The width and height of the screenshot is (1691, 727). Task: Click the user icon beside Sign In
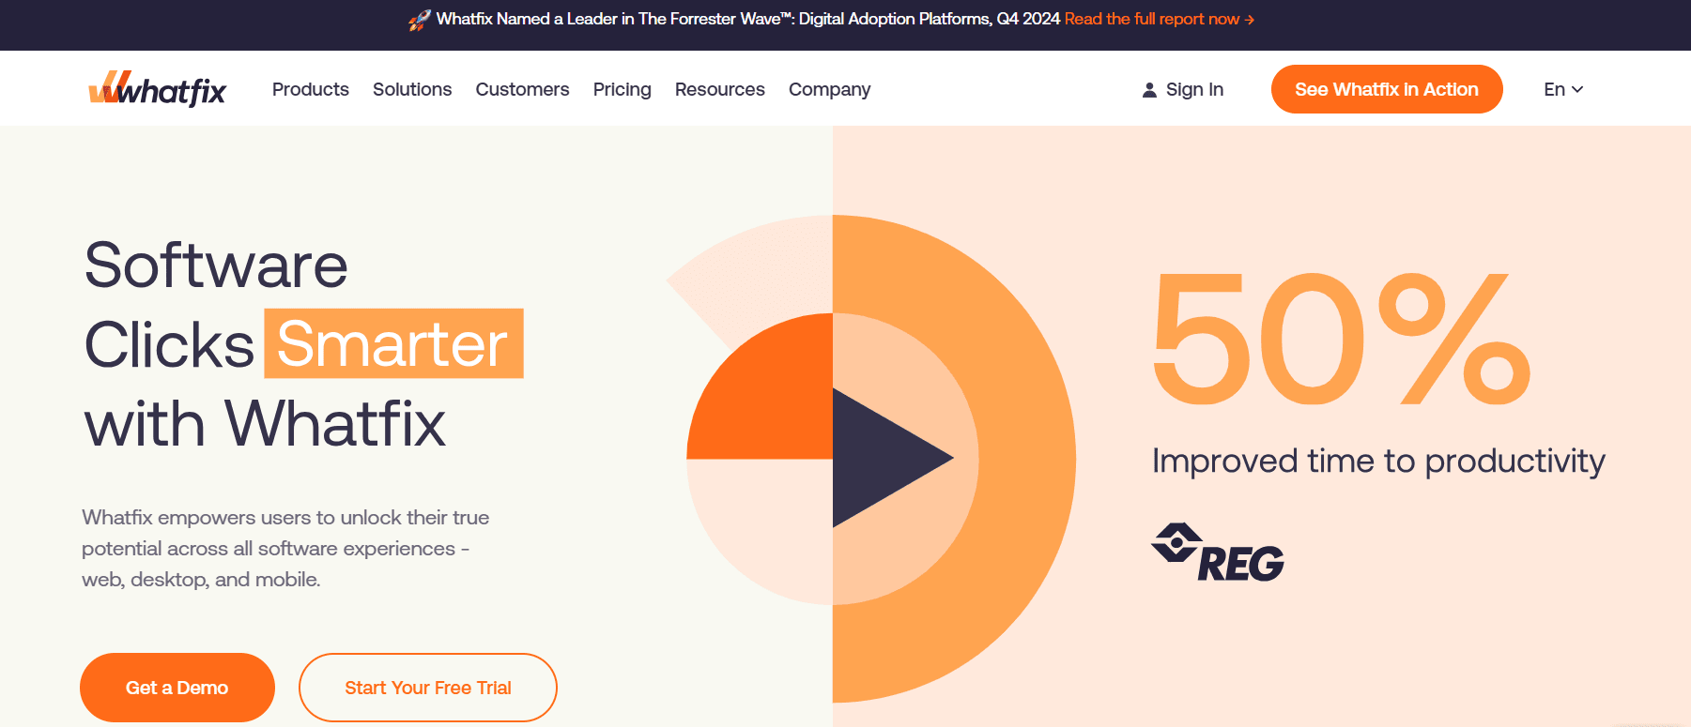(1149, 90)
